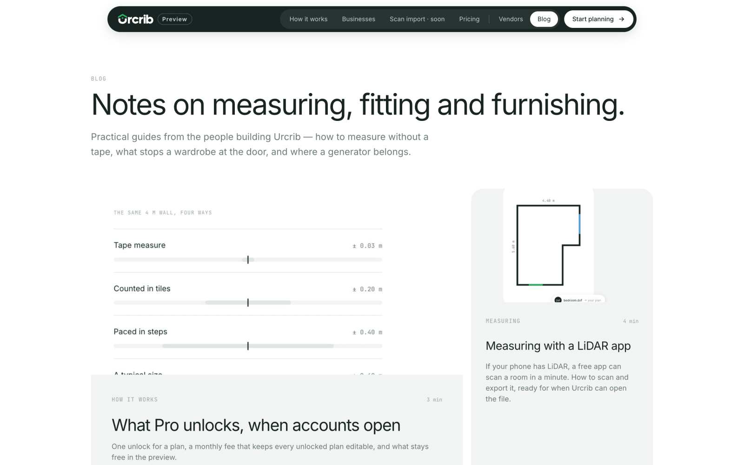
Task: Click the '± 0.40 m' value
Action: point(367,332)
